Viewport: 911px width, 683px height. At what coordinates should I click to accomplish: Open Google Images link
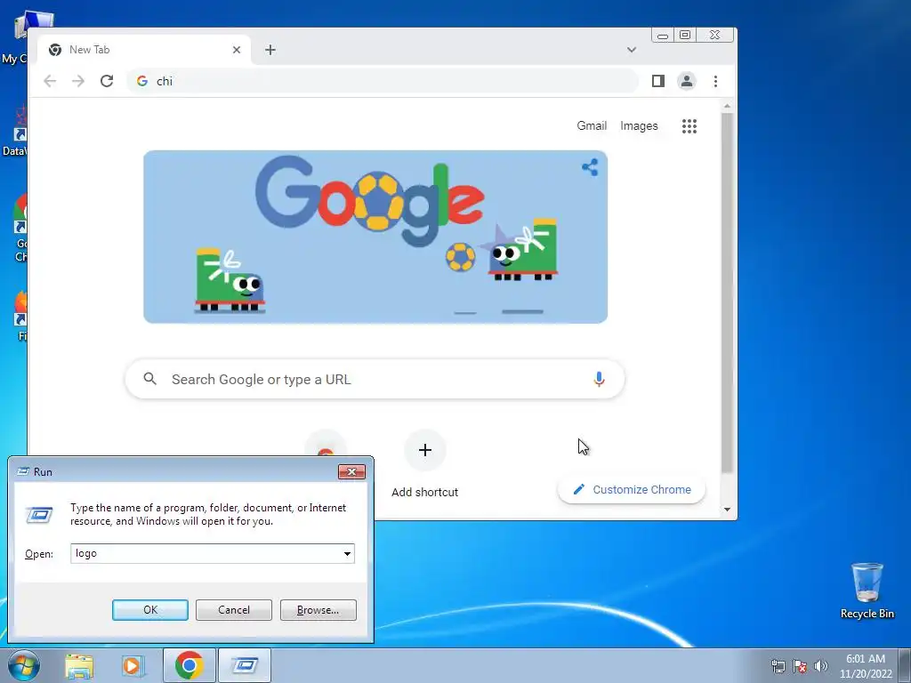click(639, 125)
